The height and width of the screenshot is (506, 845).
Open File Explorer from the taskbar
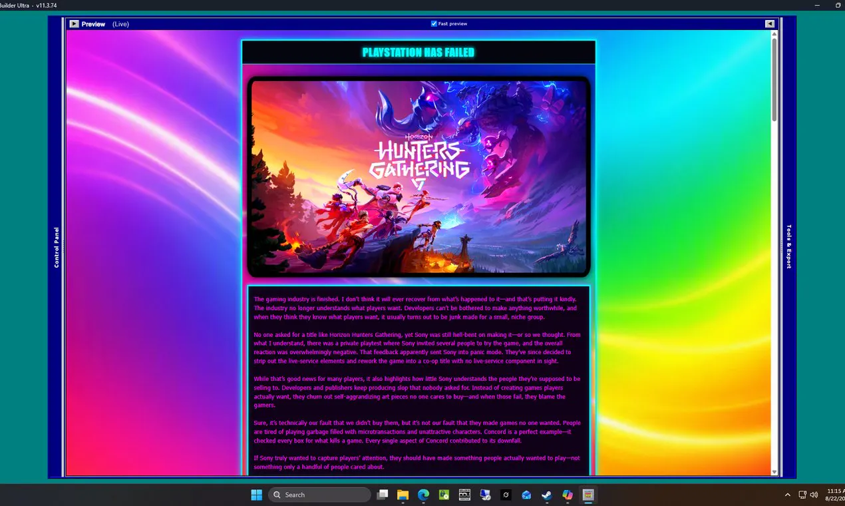click(x=403, y=495)
